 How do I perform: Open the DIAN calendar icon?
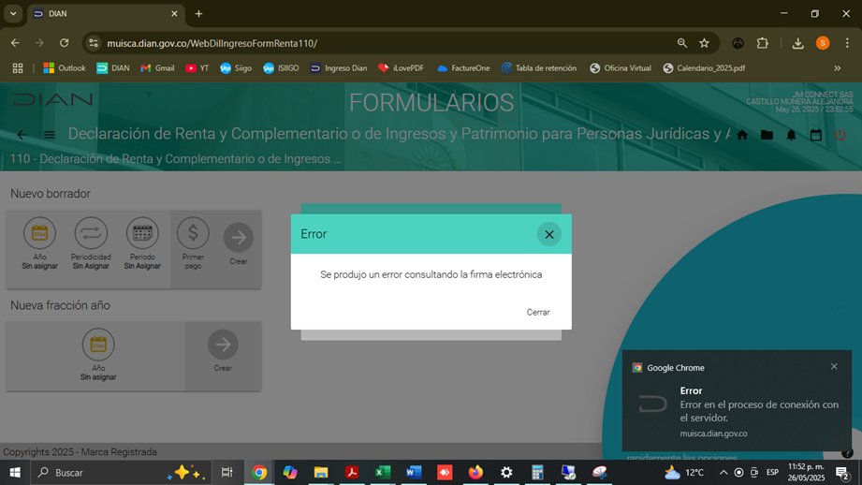coord(816,135)
